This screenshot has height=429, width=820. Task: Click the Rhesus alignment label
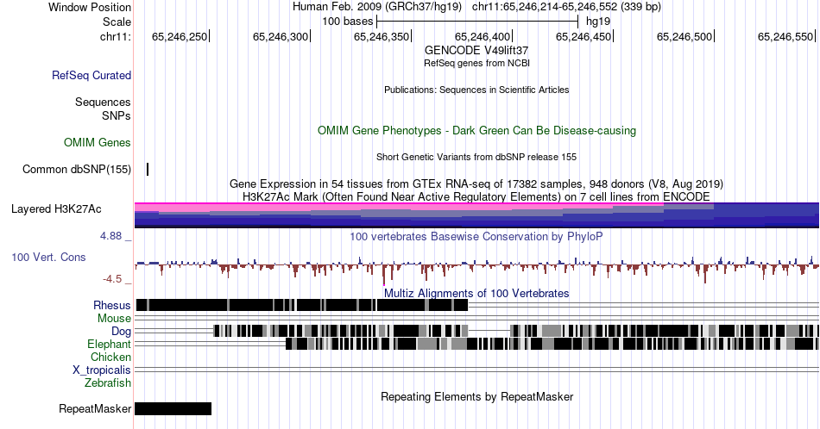(x=112, y=305)
